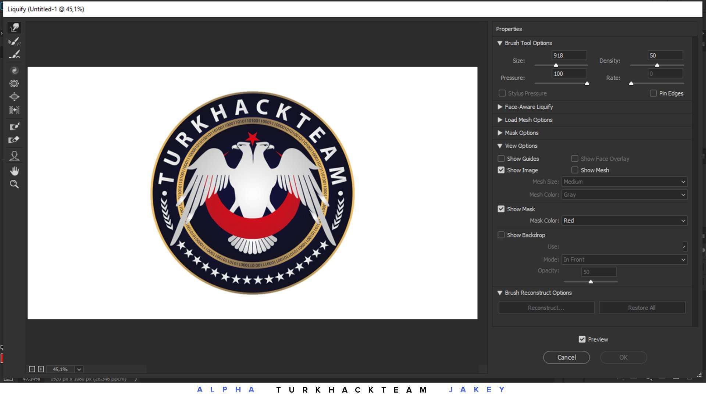Enable the Show Backdrop checkbox
The height and width of the screenshot is (397, 706).
point(501,235)
